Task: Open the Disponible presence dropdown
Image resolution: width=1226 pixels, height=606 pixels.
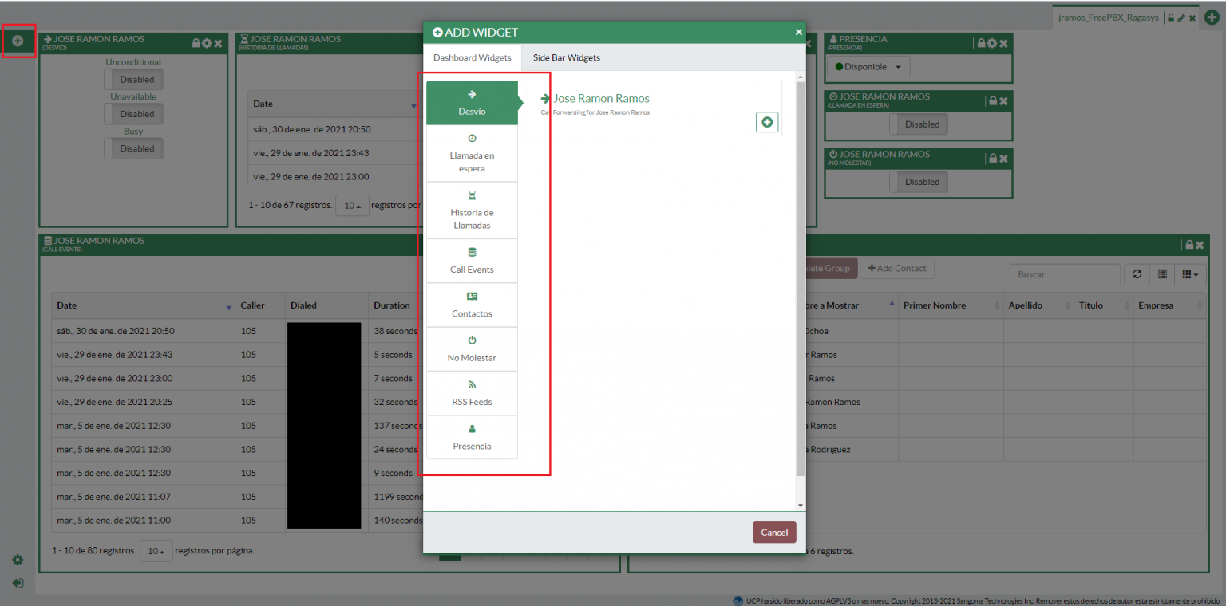Action: (868, 66)
